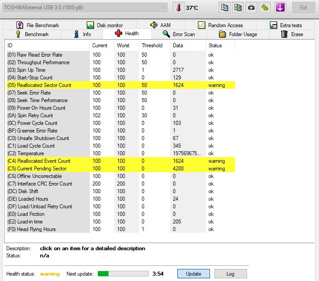Click the Status column header
Viewport: 319px width, 281px height.
[x=220, y=45]
